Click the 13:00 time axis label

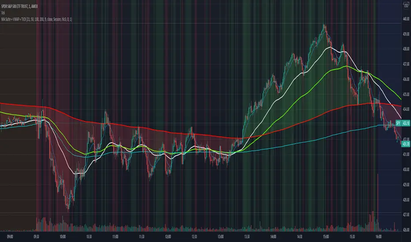(x=220, y=237)
